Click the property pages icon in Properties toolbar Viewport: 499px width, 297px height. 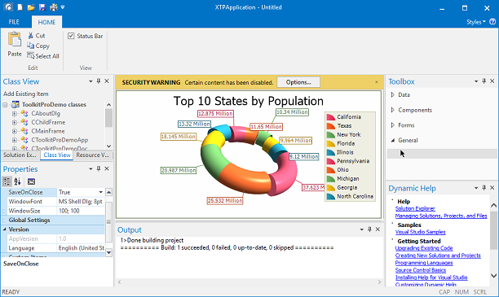(31, 181)
